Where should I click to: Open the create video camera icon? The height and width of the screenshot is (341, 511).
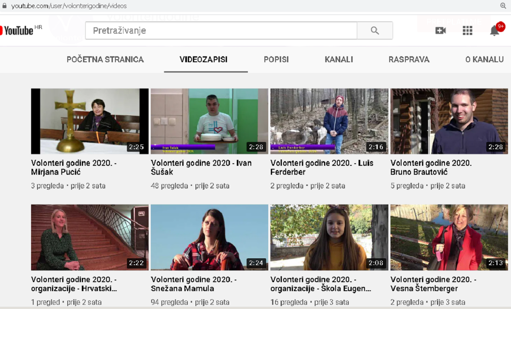pos(440,31)
